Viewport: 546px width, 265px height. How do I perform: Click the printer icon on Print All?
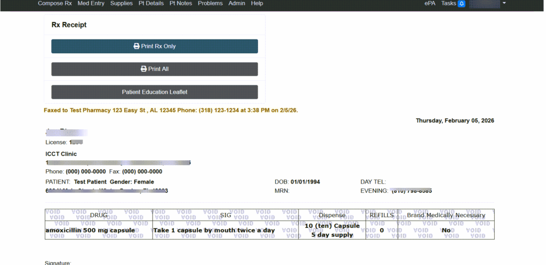143,69
